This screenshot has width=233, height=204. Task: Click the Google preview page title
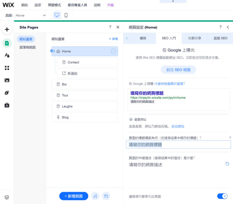[147, 93]
